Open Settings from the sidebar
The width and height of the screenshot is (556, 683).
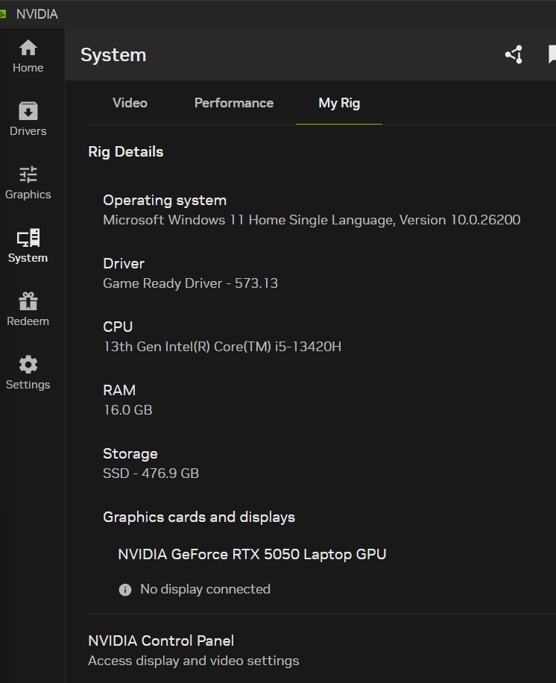28,373
